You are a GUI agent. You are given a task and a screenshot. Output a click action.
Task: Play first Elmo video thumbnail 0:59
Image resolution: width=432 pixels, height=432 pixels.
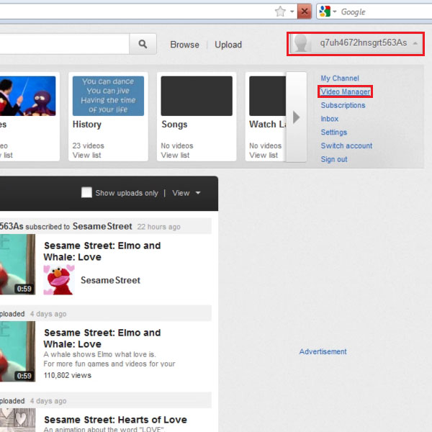pos(17,264)
